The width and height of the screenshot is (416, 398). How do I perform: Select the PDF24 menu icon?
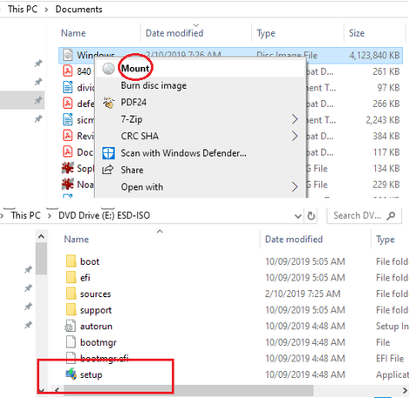point(108,103)
